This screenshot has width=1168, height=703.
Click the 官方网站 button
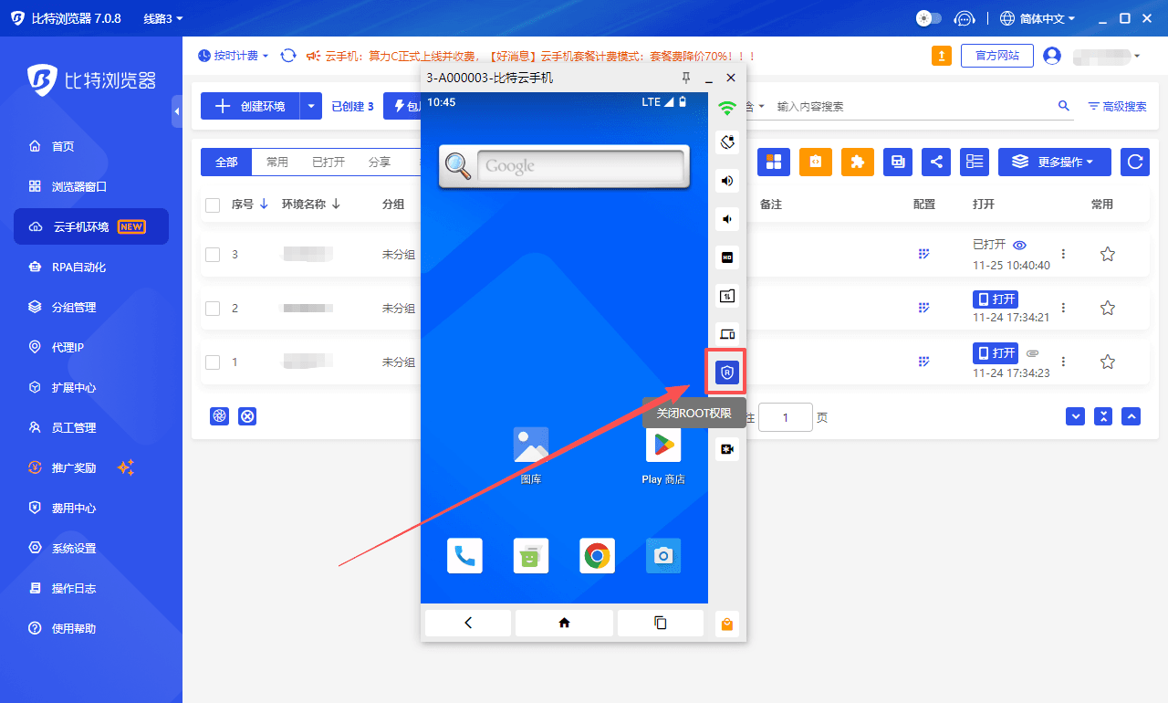click(996, 56)
